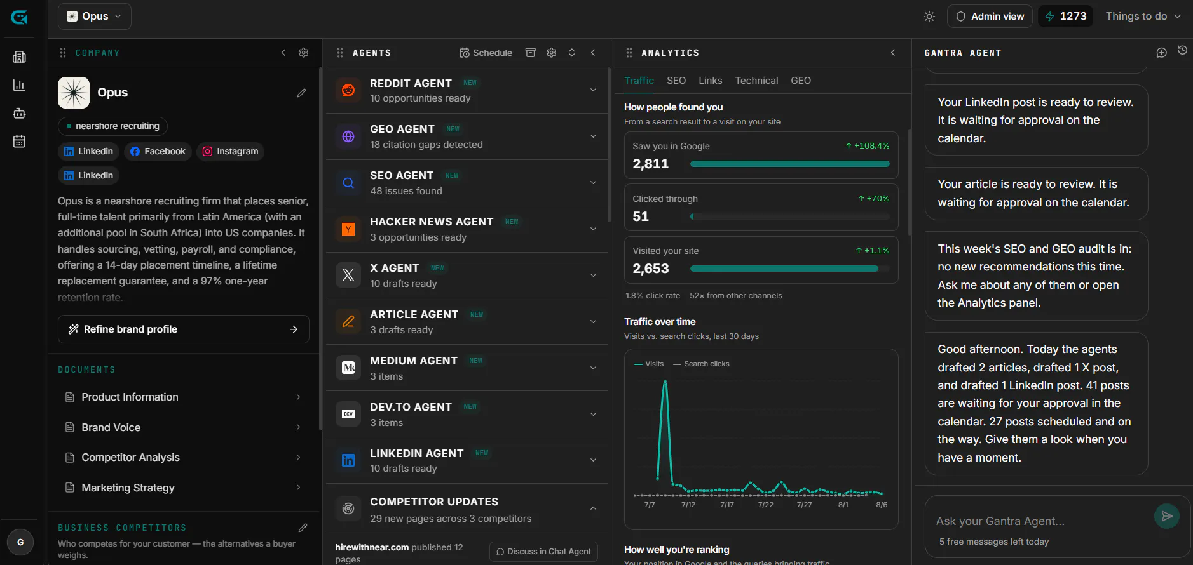Click the Admin view button
1193x565 pixels.
[x=990, y=17]
